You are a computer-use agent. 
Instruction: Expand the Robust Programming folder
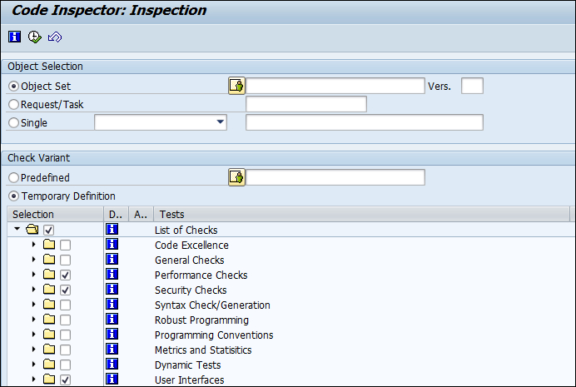[34, 320]
